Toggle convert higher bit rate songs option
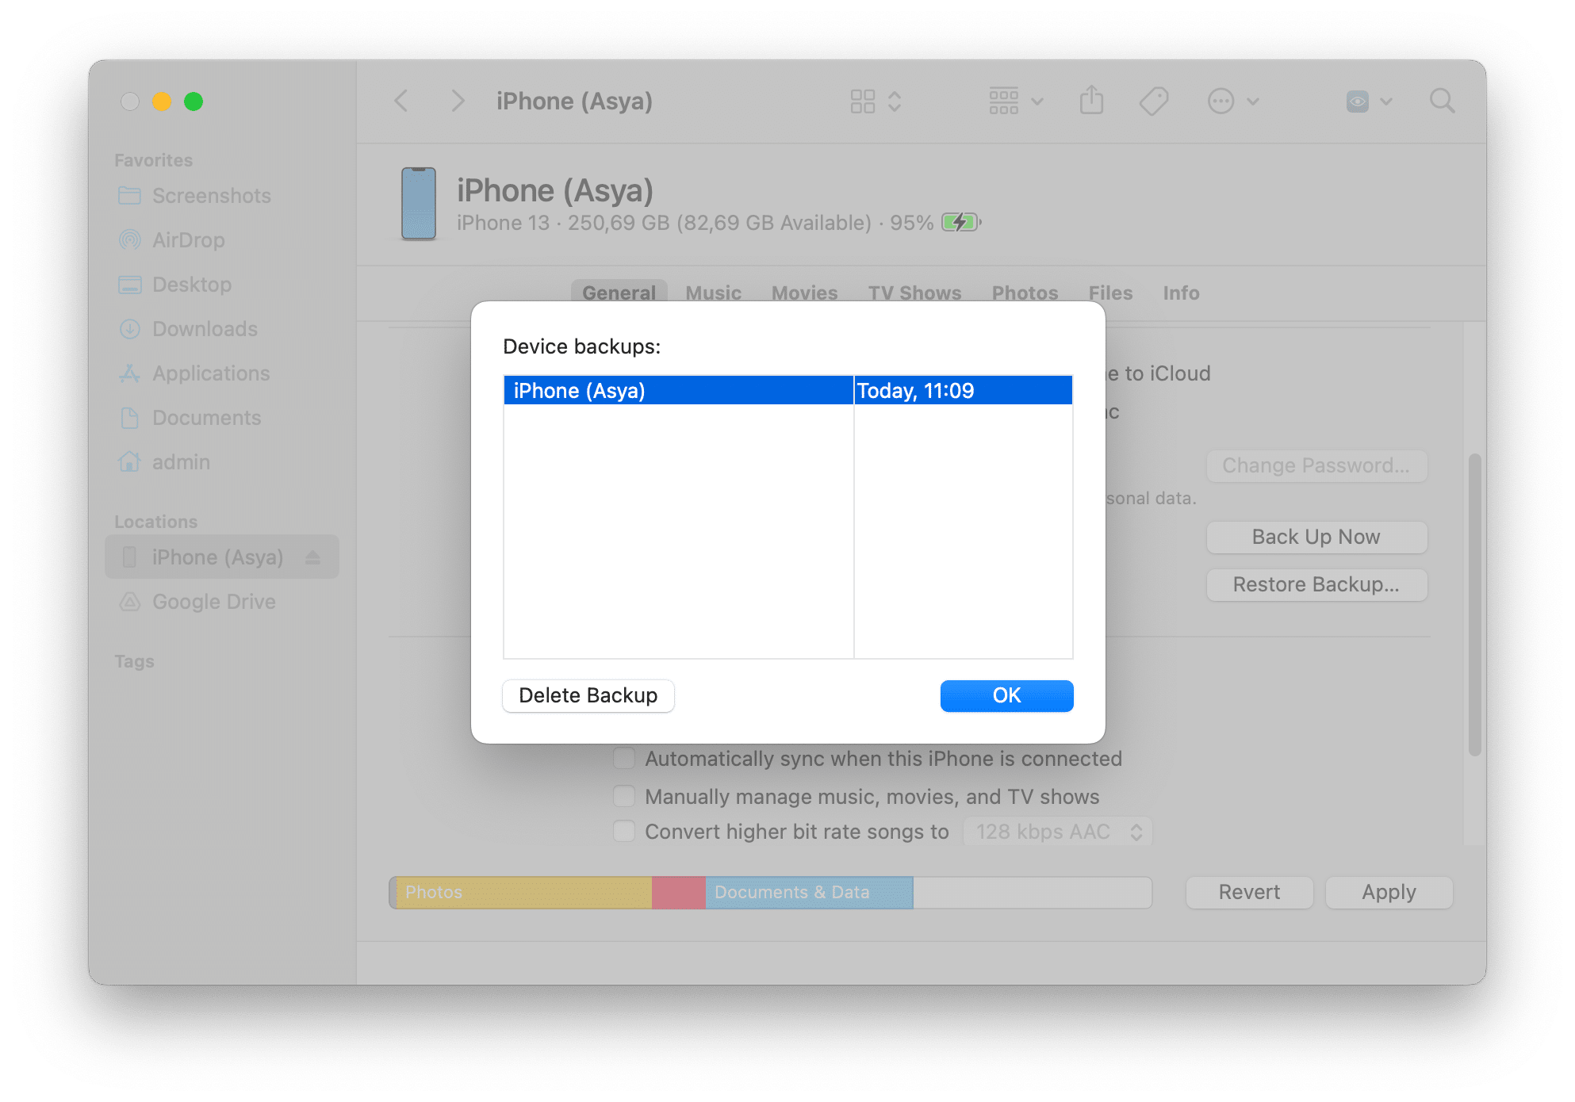 623,831
